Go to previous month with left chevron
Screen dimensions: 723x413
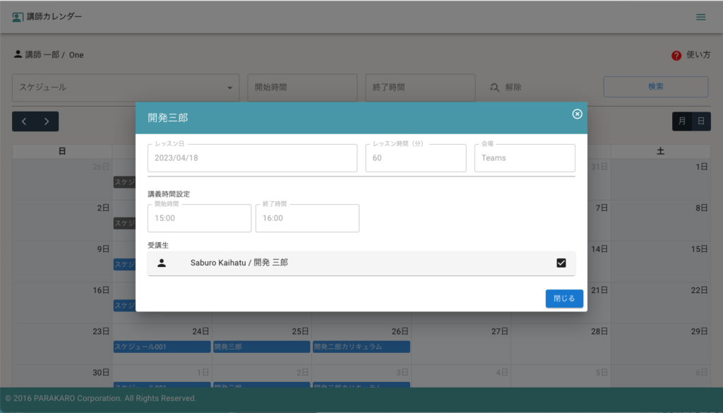[x=24, y=121]
